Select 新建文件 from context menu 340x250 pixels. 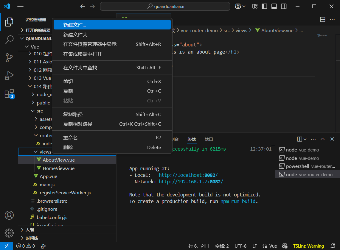(x=74, y=25)
